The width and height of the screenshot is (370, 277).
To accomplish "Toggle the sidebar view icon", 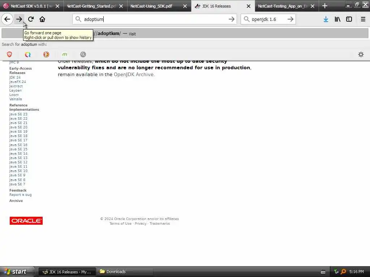I will [x=349, y=19].
